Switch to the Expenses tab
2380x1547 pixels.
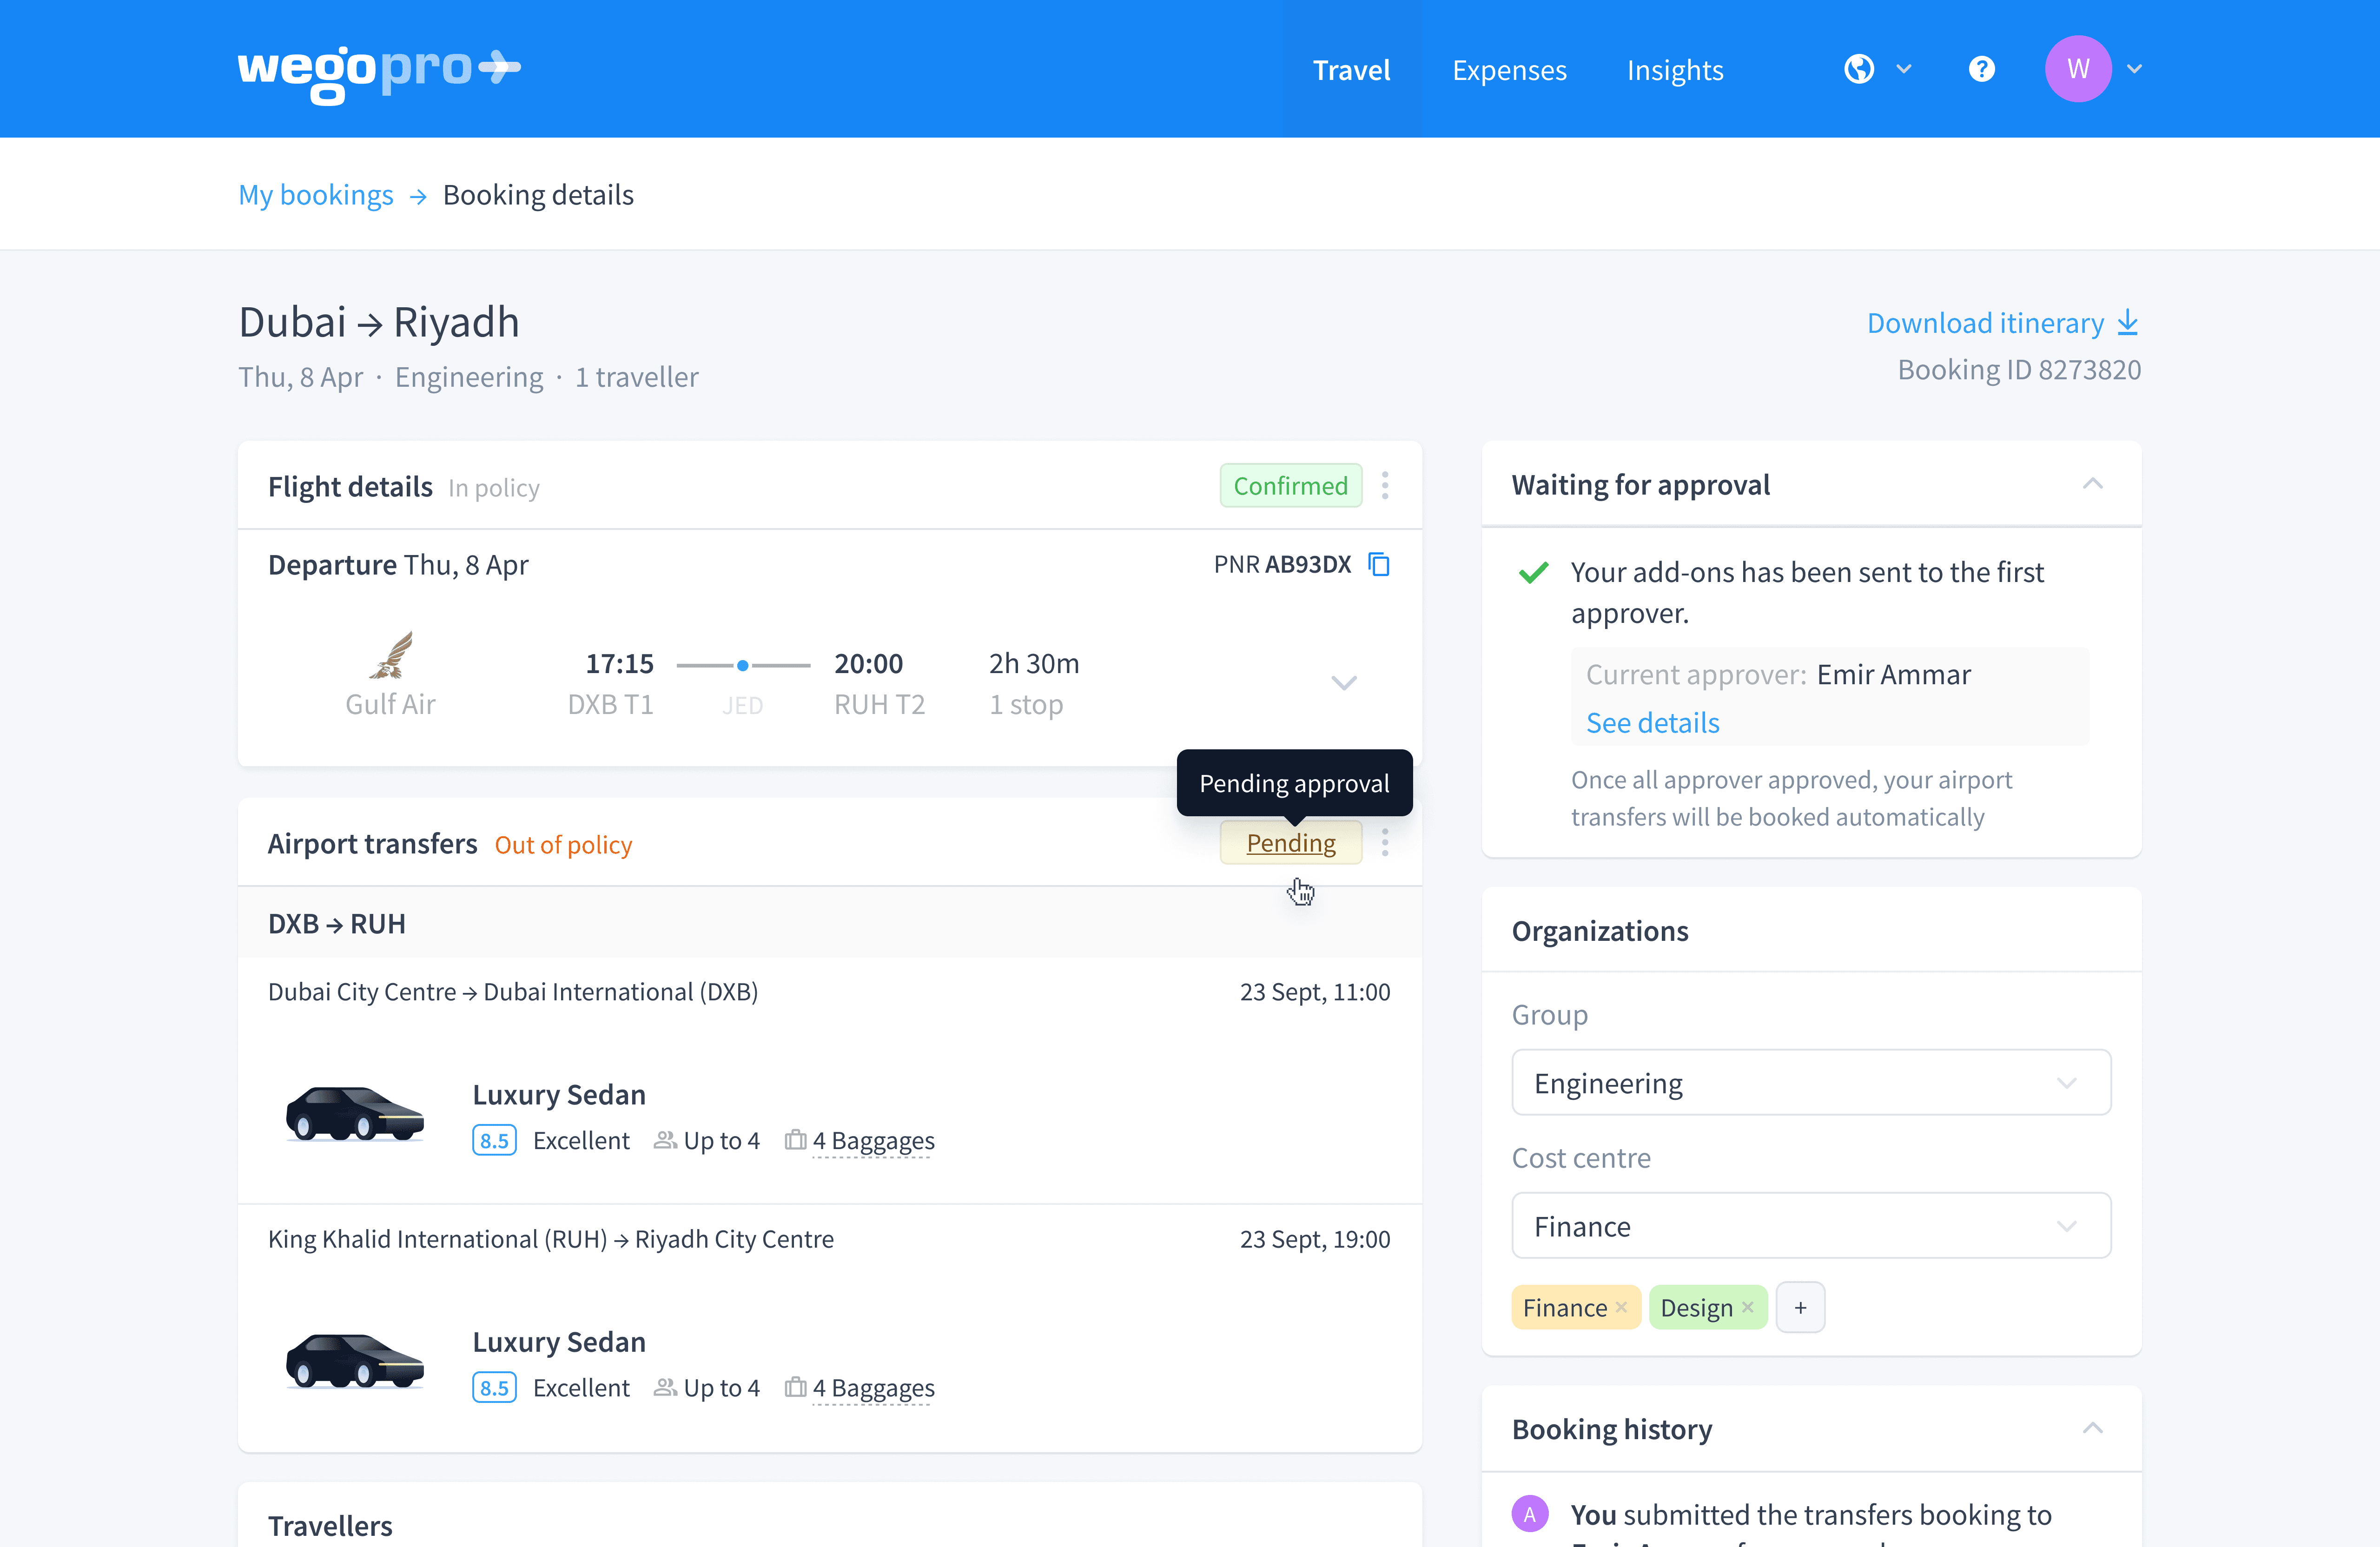click(1509, 70)
